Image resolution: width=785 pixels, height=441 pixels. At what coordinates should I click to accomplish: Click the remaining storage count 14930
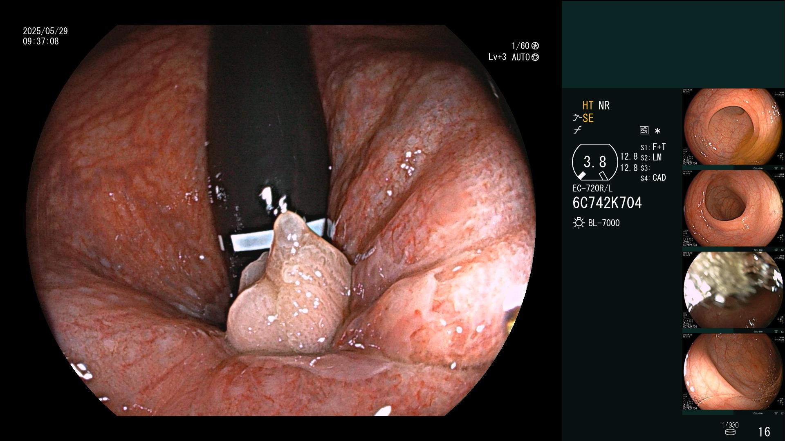pos(730,425)
